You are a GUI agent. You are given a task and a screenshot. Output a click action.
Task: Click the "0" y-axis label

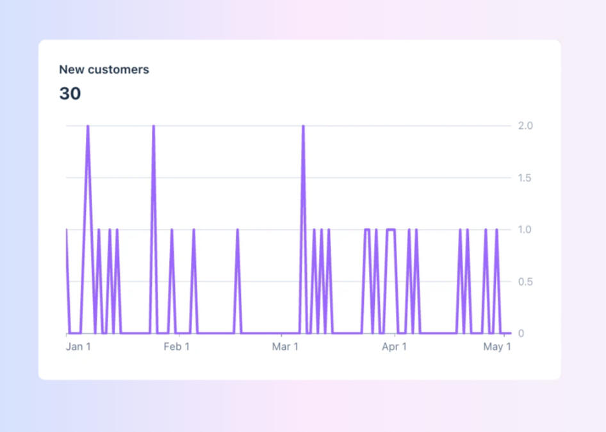521,333
